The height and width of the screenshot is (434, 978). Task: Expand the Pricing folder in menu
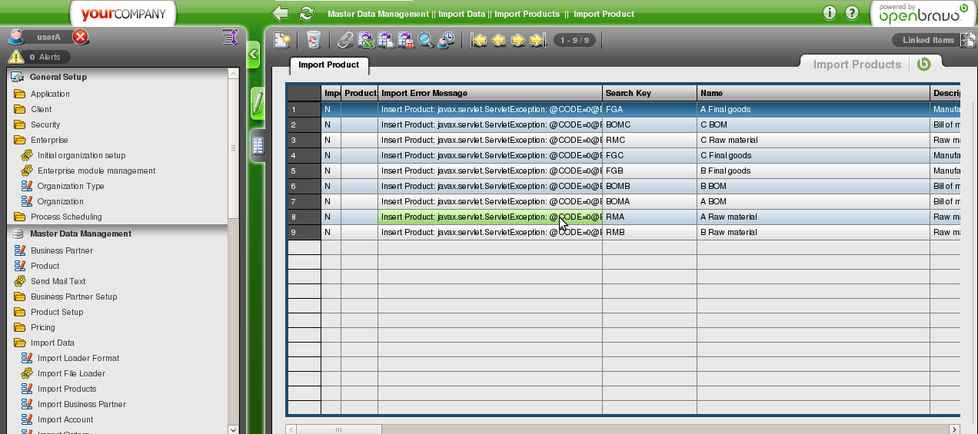pos(42,327)
